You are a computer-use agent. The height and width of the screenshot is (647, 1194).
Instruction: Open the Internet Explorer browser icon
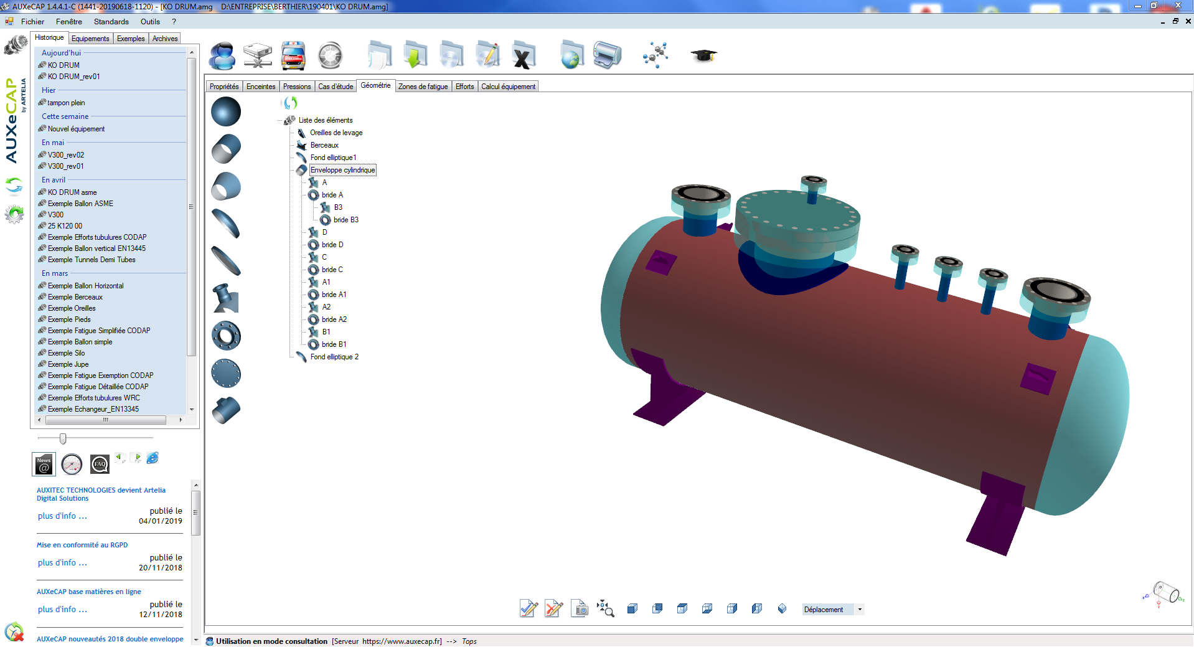click(153, 458)
